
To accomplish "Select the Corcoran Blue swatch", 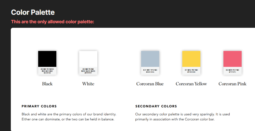I will click(150, 59).
